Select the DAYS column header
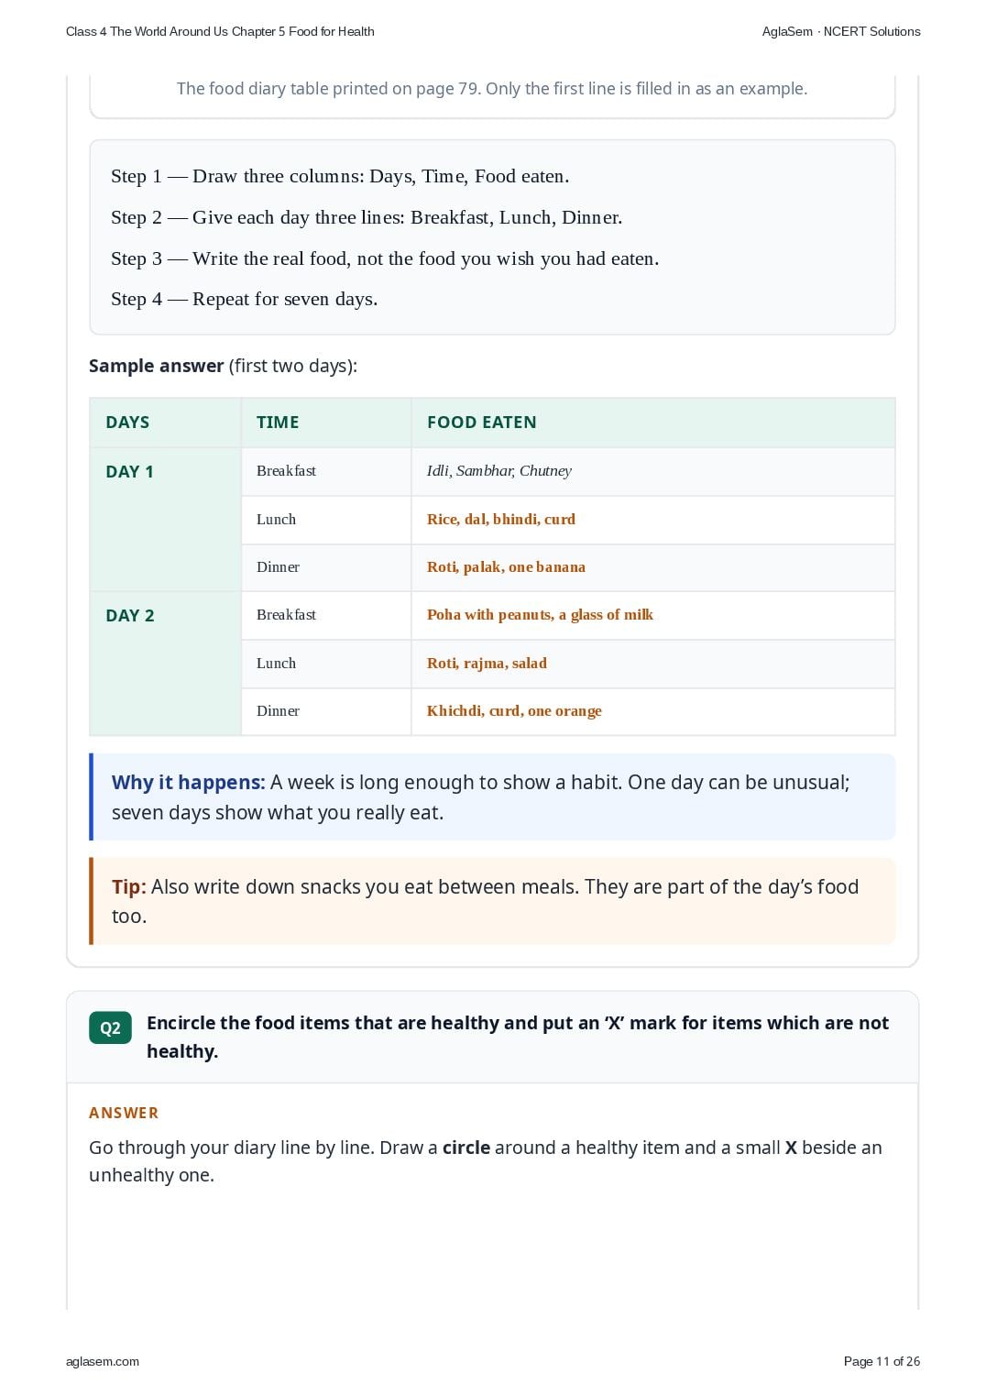The image size is (986, 1395). (x=127, y=423)
